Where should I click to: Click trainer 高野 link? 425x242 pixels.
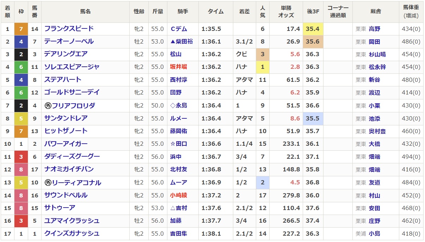coord(374,29)
